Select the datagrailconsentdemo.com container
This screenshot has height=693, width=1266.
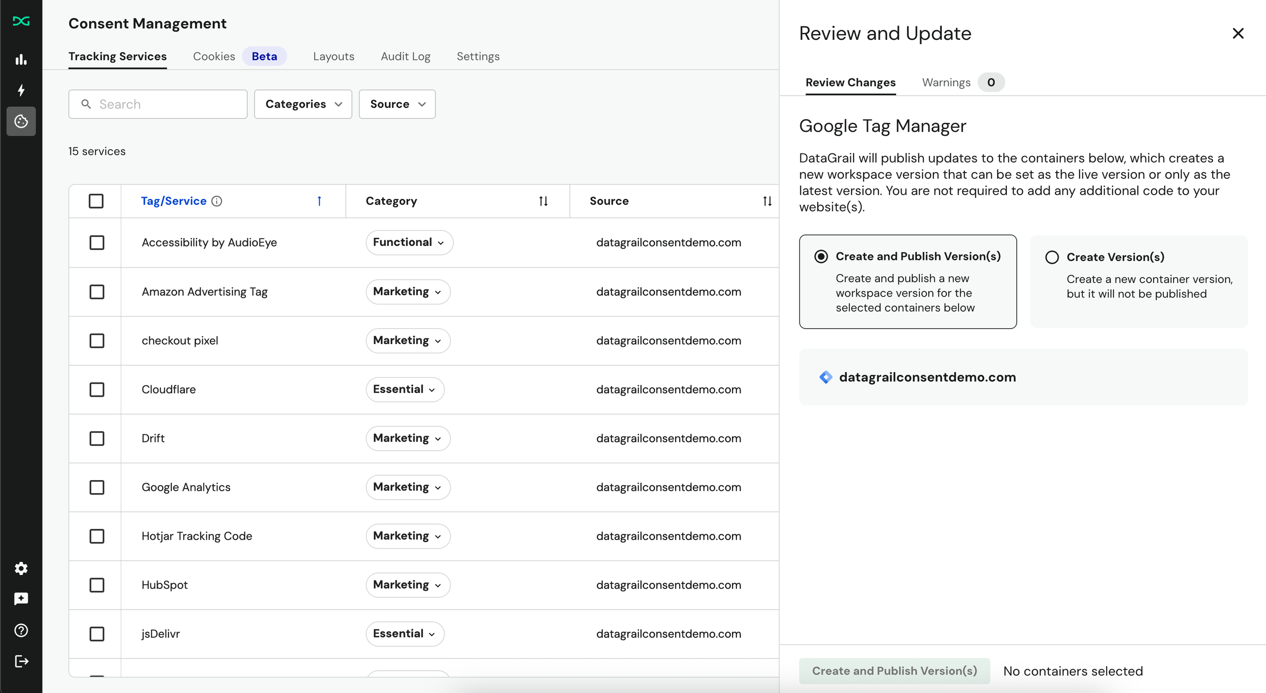(x=1023, y=377)
